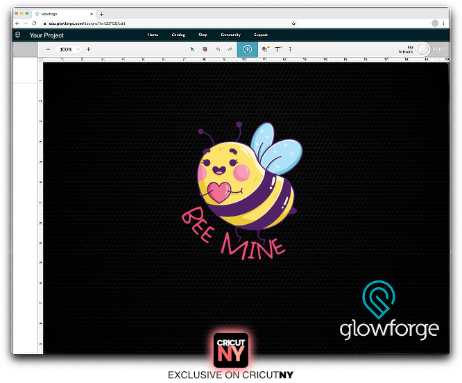Select the hand pan tool
Screen dimensions: 462x383
pos(205,49)
